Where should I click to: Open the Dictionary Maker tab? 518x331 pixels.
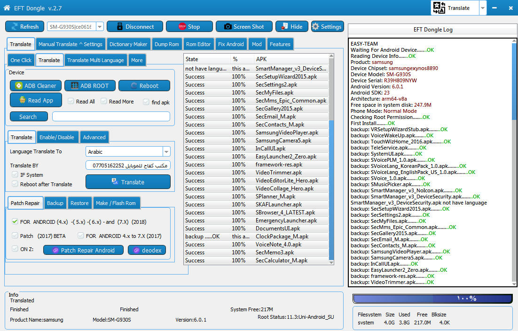[128, 44]
